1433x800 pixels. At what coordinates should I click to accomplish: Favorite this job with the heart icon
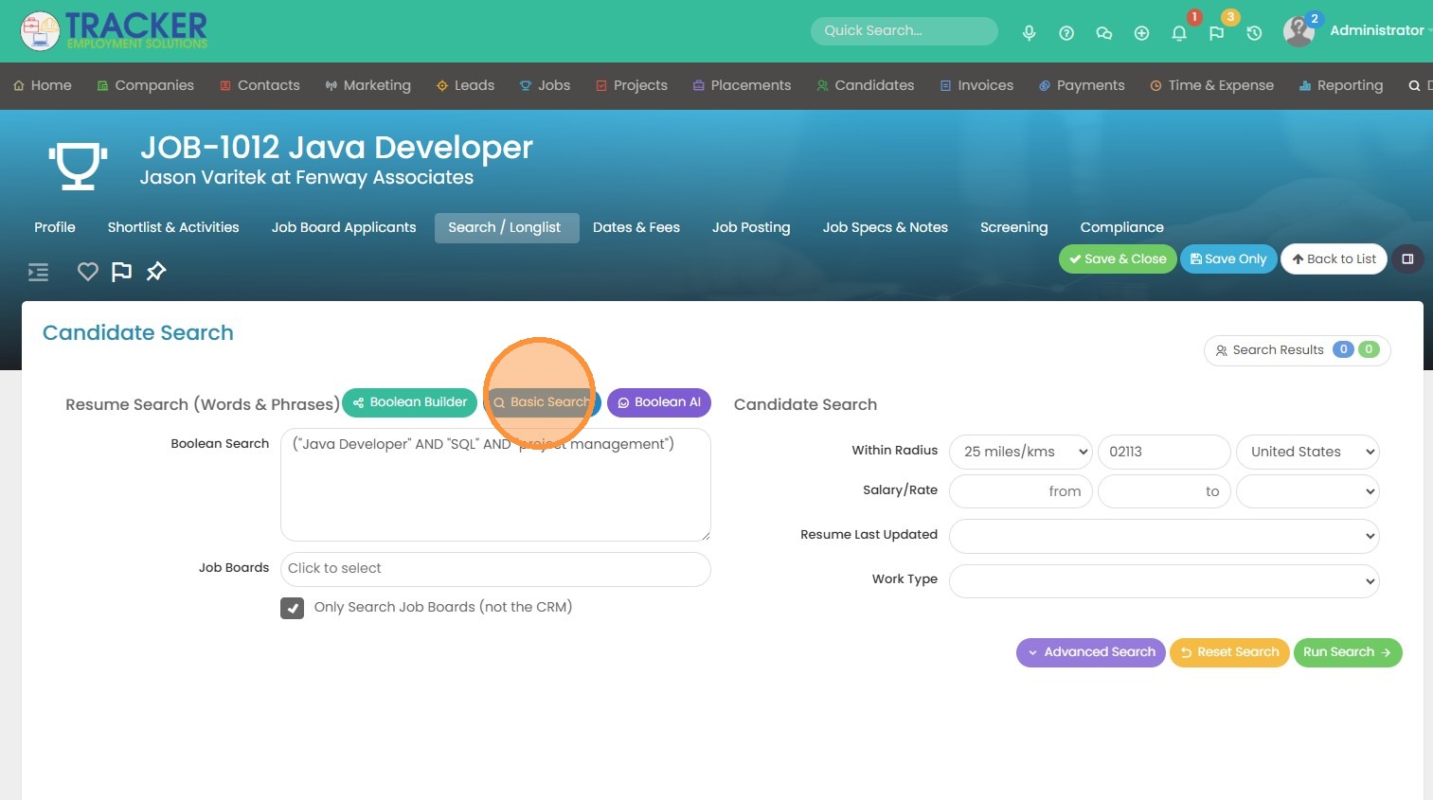pos(88,272)
